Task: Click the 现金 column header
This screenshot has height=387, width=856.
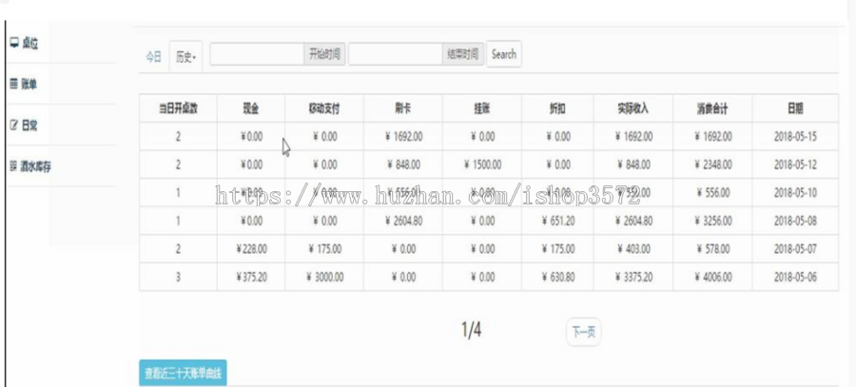Action: click(x=251, y=108)
